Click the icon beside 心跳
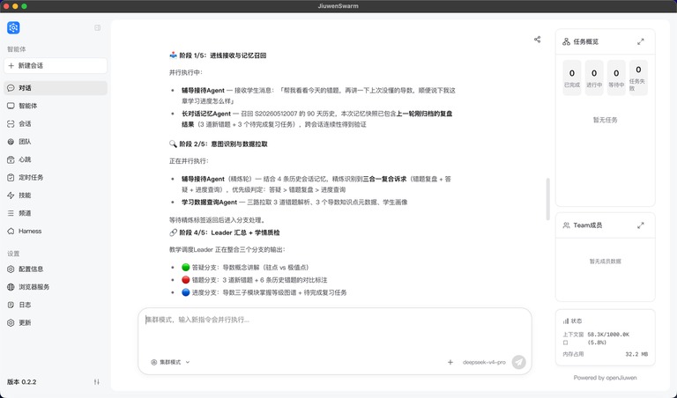This screenshot has height=398, width=677. coord(11,159)
